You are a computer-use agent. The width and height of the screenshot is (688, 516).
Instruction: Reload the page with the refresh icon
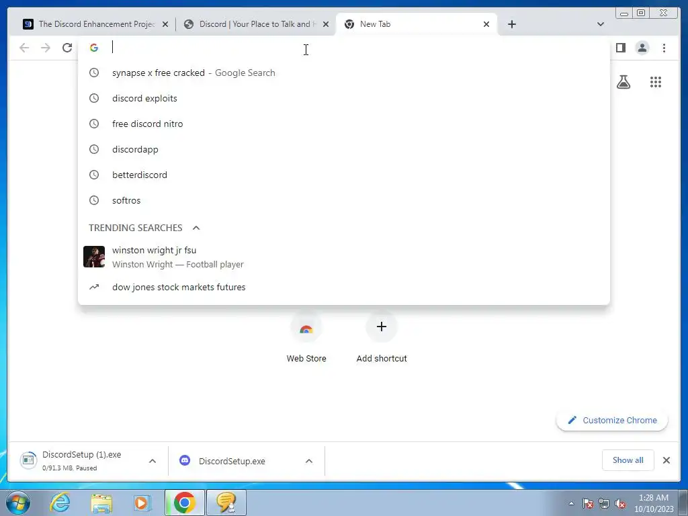pos(67,48)
